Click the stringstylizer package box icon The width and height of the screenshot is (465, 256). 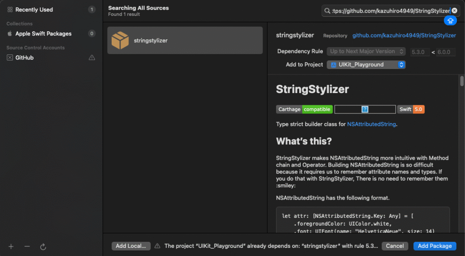click(x=120, y=40)
